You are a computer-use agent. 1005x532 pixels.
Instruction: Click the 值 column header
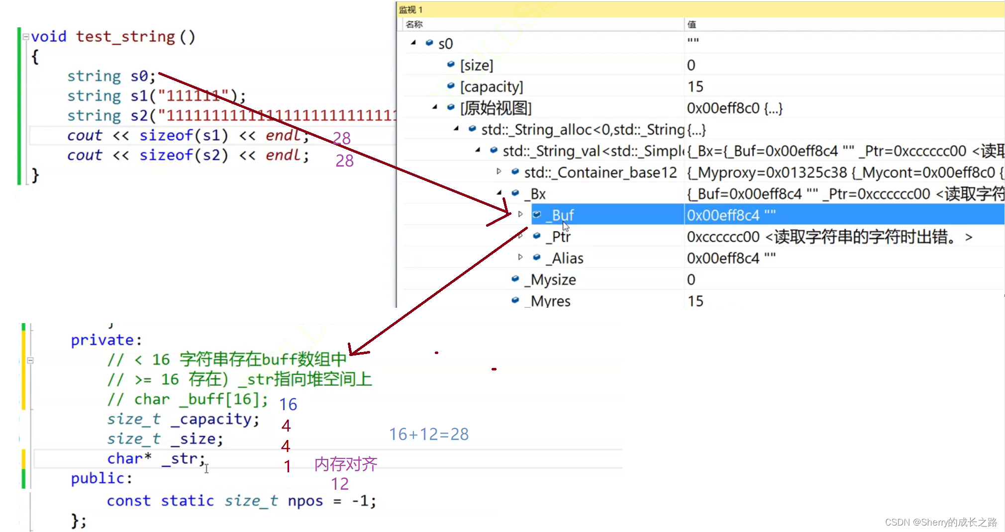692,24
